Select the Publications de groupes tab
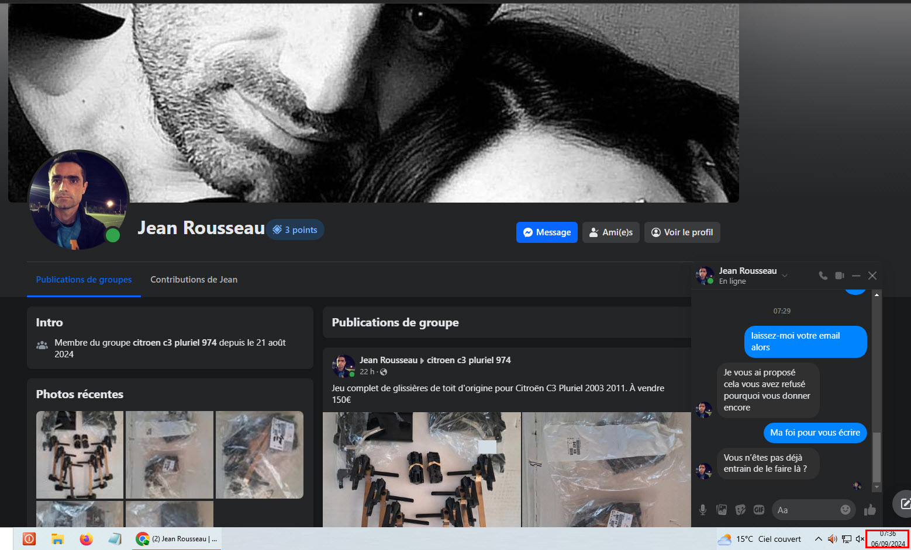The width and height of the screenshot is (911, 550). [84, 280]
